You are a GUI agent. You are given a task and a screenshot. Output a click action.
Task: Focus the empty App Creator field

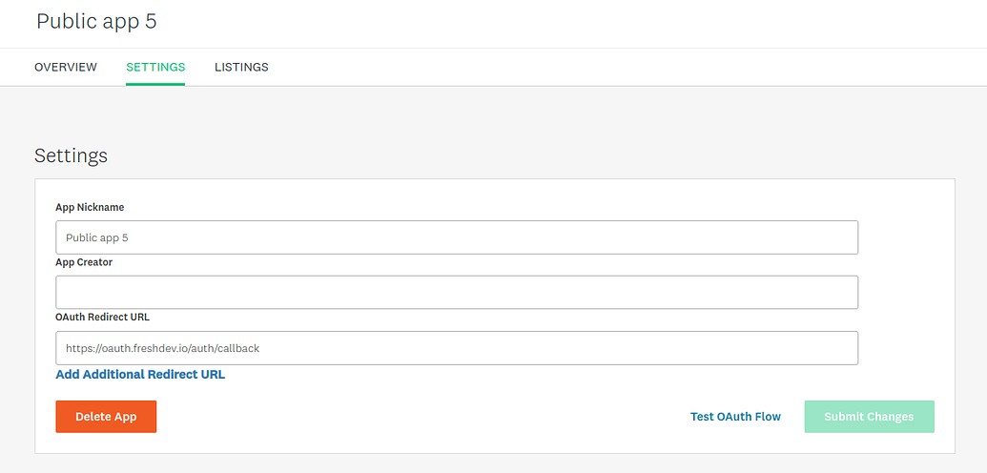click(x=457, y=292)
